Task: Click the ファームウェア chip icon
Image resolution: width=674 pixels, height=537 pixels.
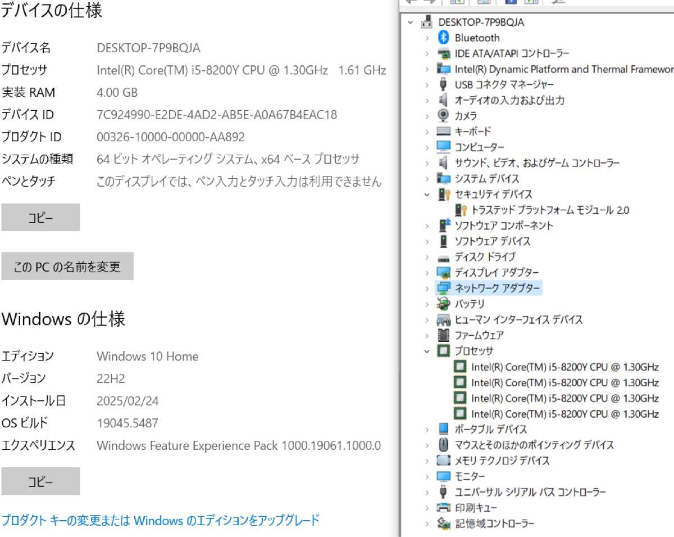Action: pyautogui.click(x=444, y=335)
